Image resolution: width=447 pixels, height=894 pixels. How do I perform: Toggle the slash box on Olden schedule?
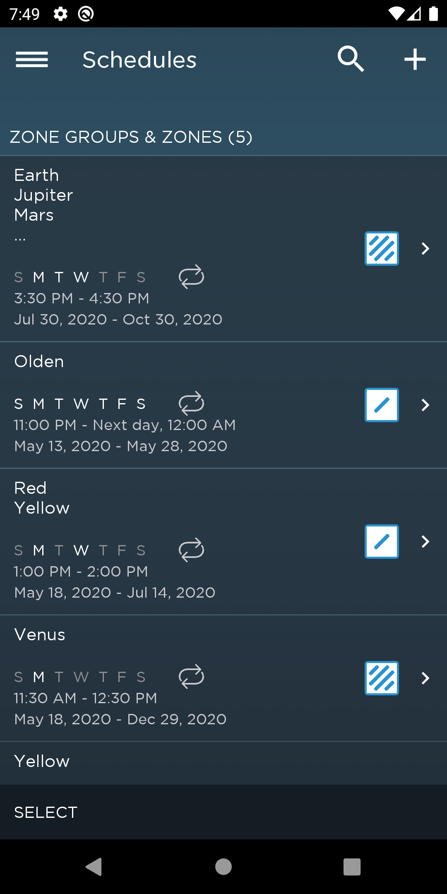(382, 405)
